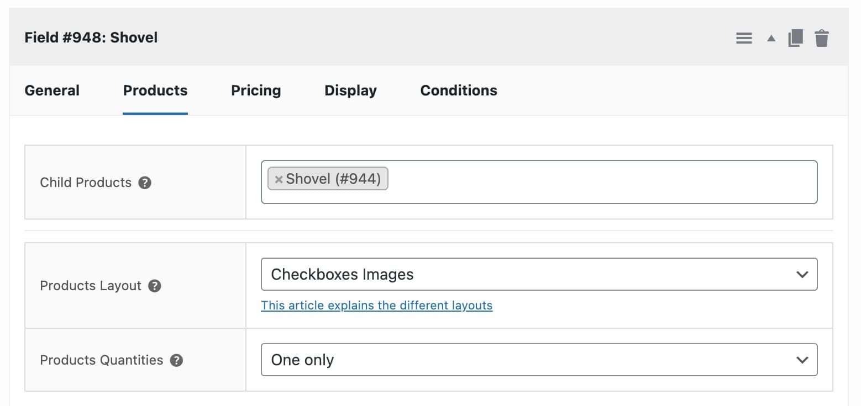This screenshot has height=406, width=861.
Task: Open the General tab
Action: point(52,90)
